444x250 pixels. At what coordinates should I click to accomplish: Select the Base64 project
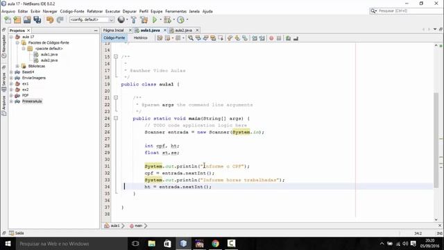pos(28,72)
